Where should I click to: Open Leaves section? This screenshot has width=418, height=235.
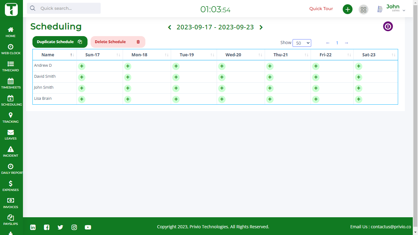point(11,135)
